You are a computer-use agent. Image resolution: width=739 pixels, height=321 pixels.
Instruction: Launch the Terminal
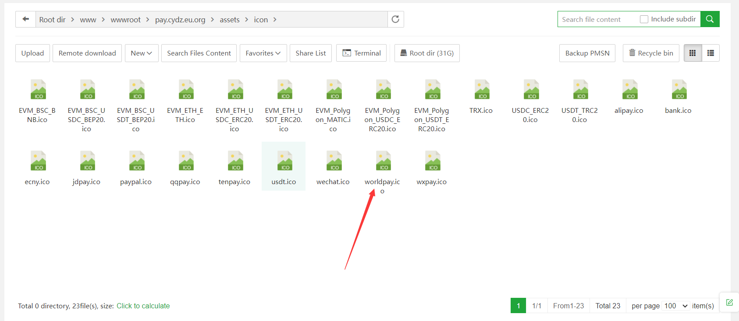coord(362,53)
